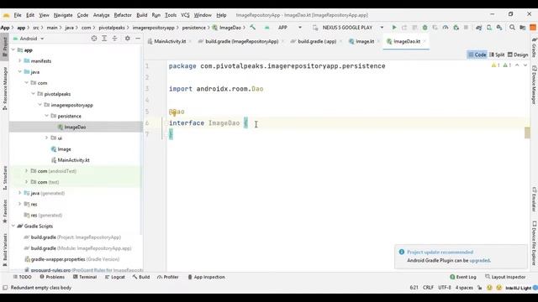Click the happy face feedback icon in status bar

click(489, 288)
